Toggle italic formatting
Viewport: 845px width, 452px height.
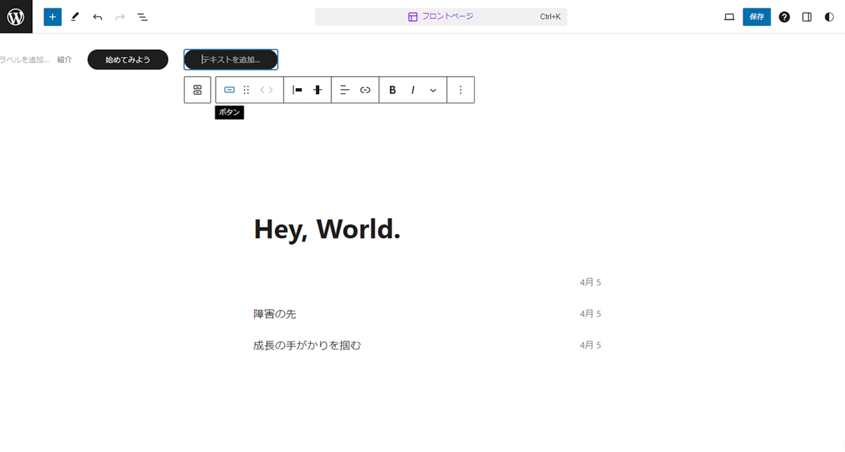click(413, 90)
